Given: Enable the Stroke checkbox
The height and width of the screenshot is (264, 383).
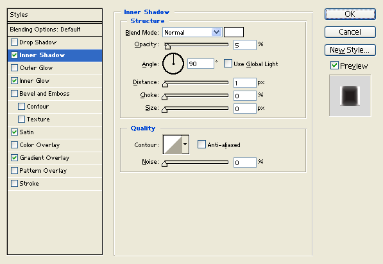Looking at the screenshot, I should pos(14,184).
